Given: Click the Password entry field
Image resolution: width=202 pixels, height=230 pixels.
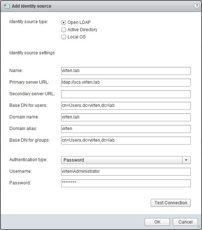Looking at the screenshot, I should 126,183.
